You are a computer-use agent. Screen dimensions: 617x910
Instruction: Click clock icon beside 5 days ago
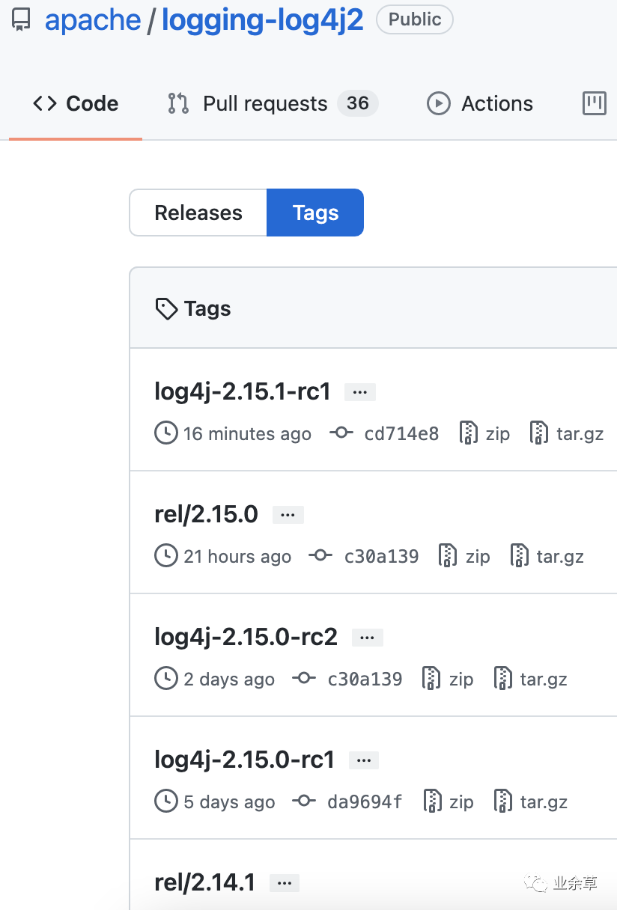166,801
